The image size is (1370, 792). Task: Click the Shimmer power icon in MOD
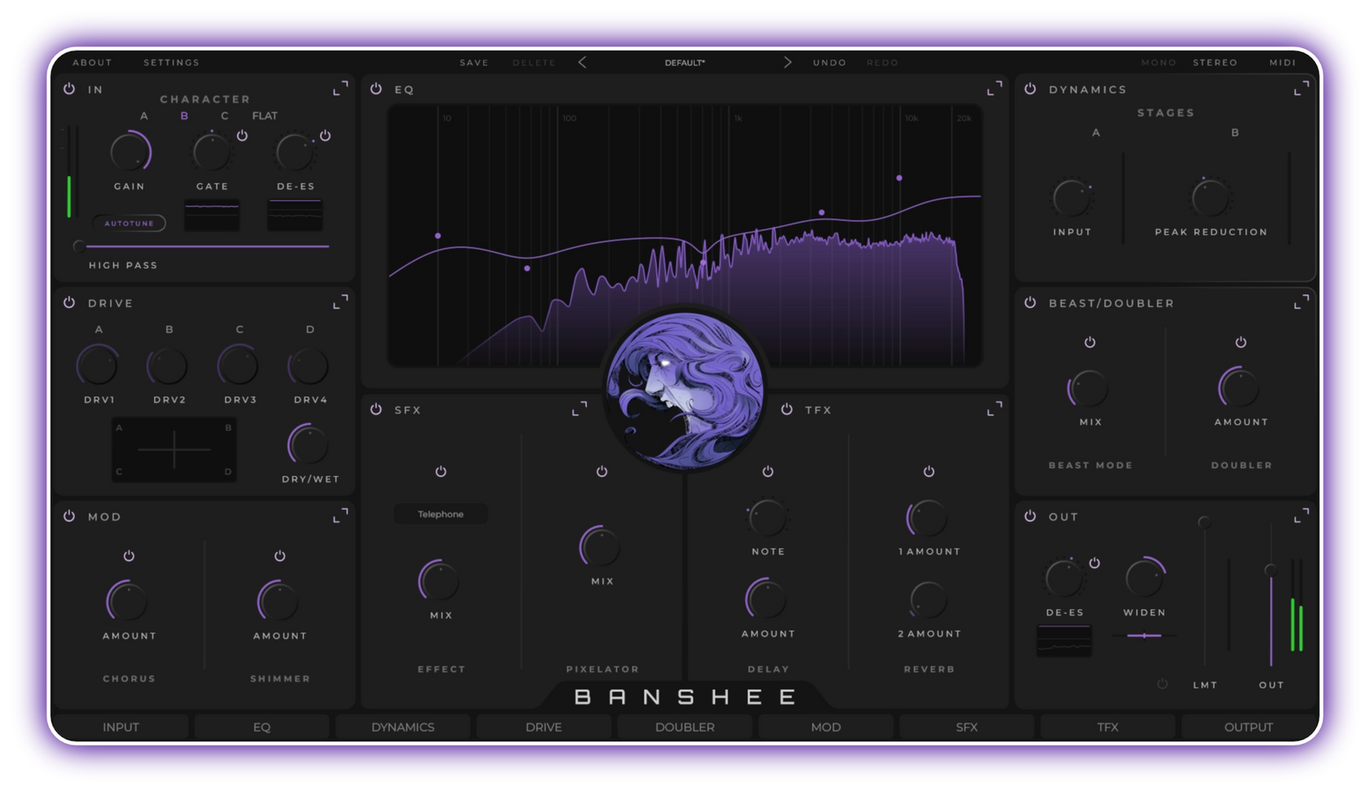tap(280, 556)
